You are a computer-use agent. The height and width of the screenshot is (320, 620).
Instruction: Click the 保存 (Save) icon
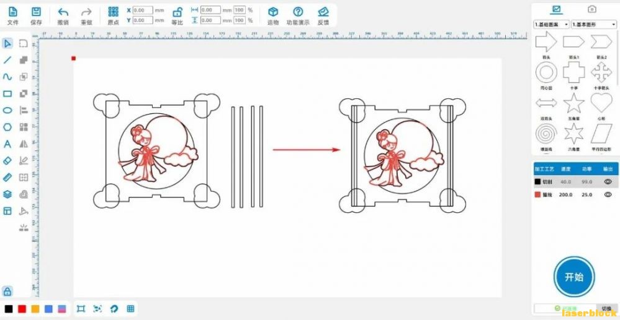(36, 12)
